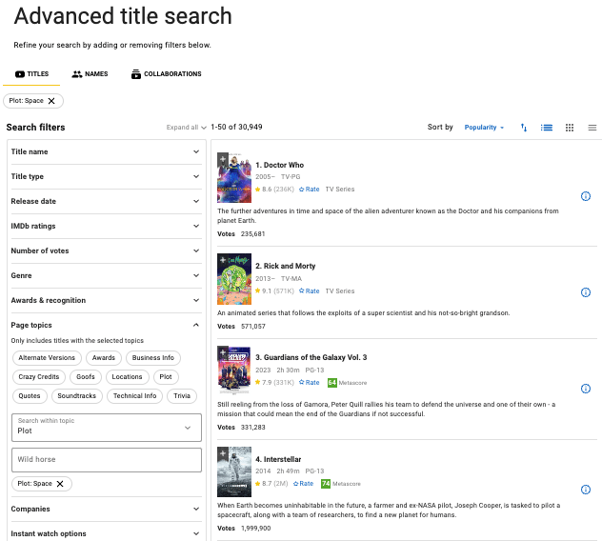Open the Sort by Popularity dropdown
Image resolution: width=602 pixels, height=541 pixels.
(484, 128)
